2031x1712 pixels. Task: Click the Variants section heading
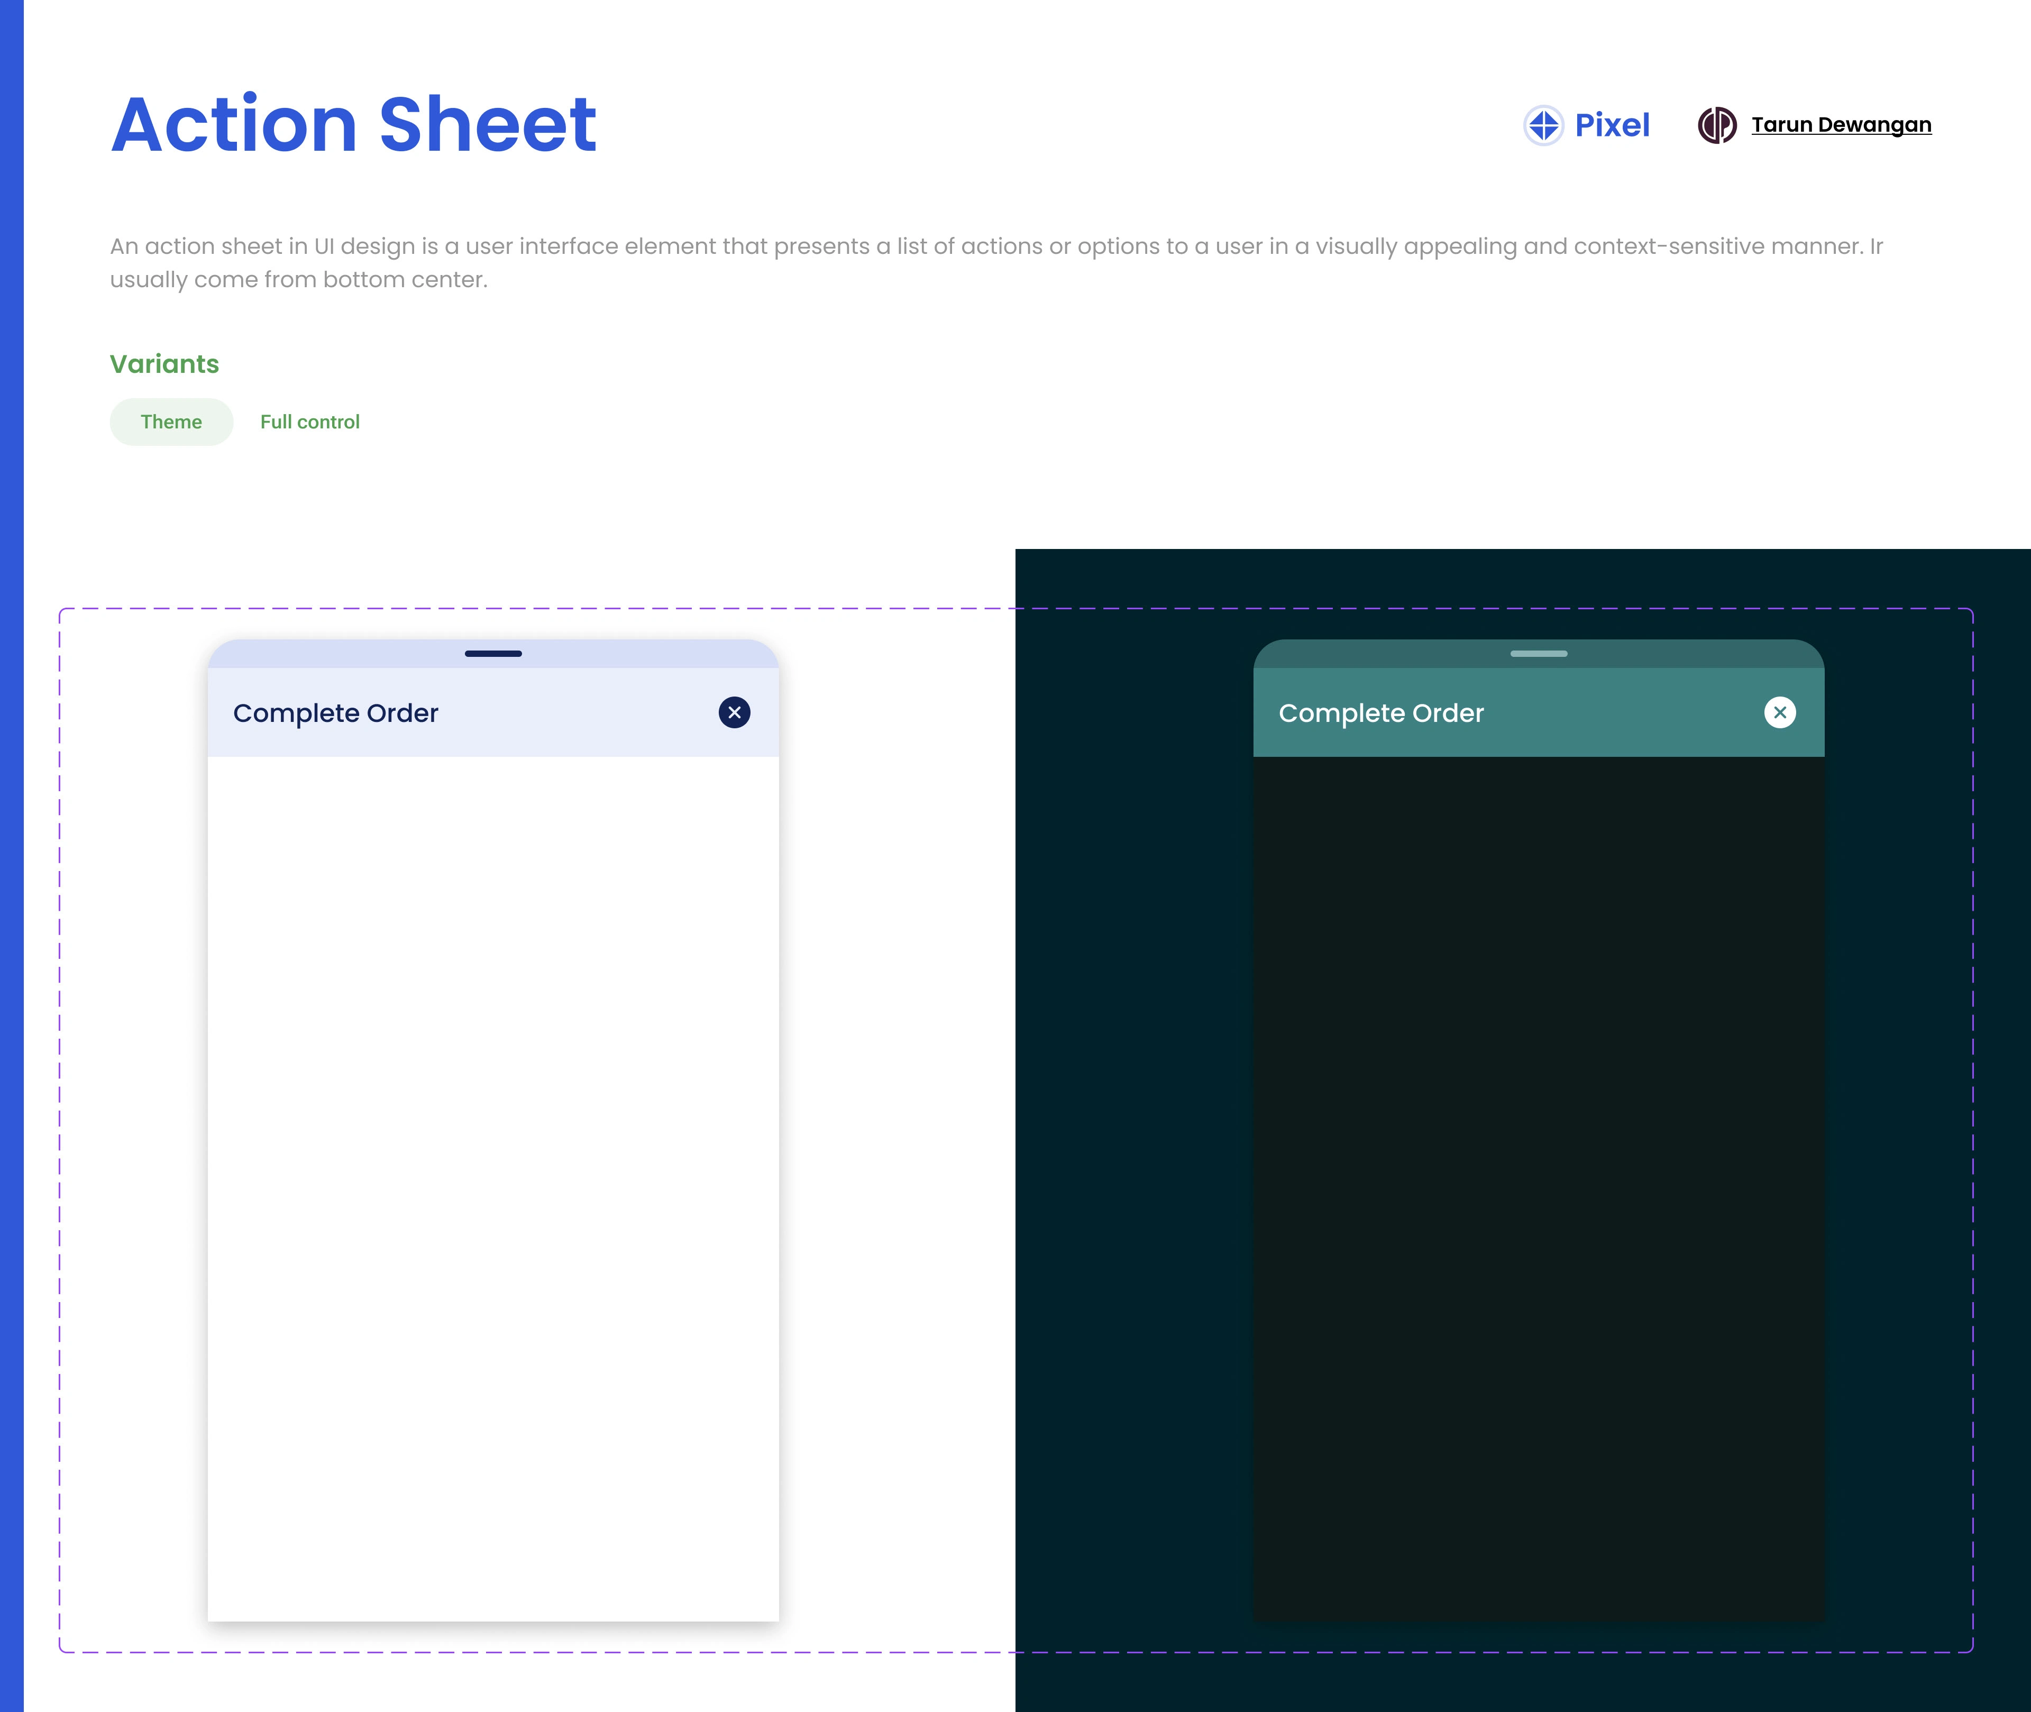click(x=164, y=364)
